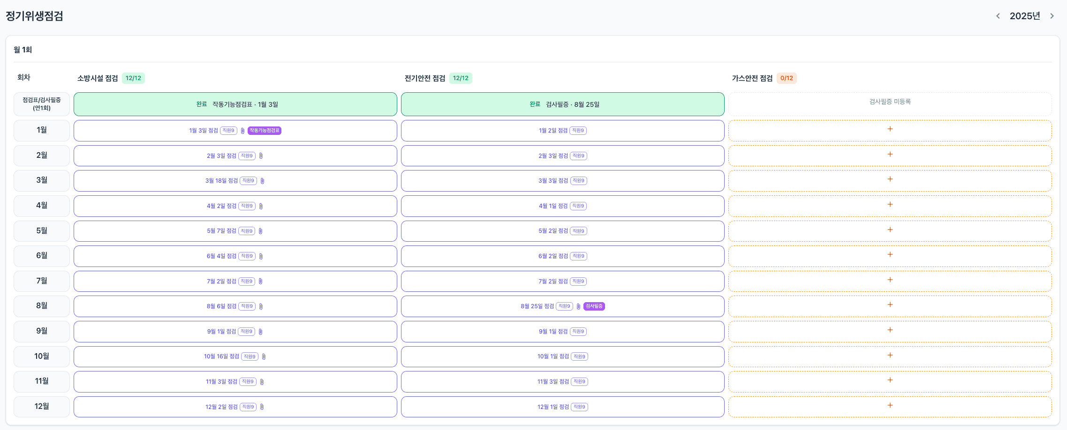Image resolution: width=1067 pixels, height=430 pixels.
Task: Click the purple 검사필증 tag in 8월 row
Action: pos(594,306)
